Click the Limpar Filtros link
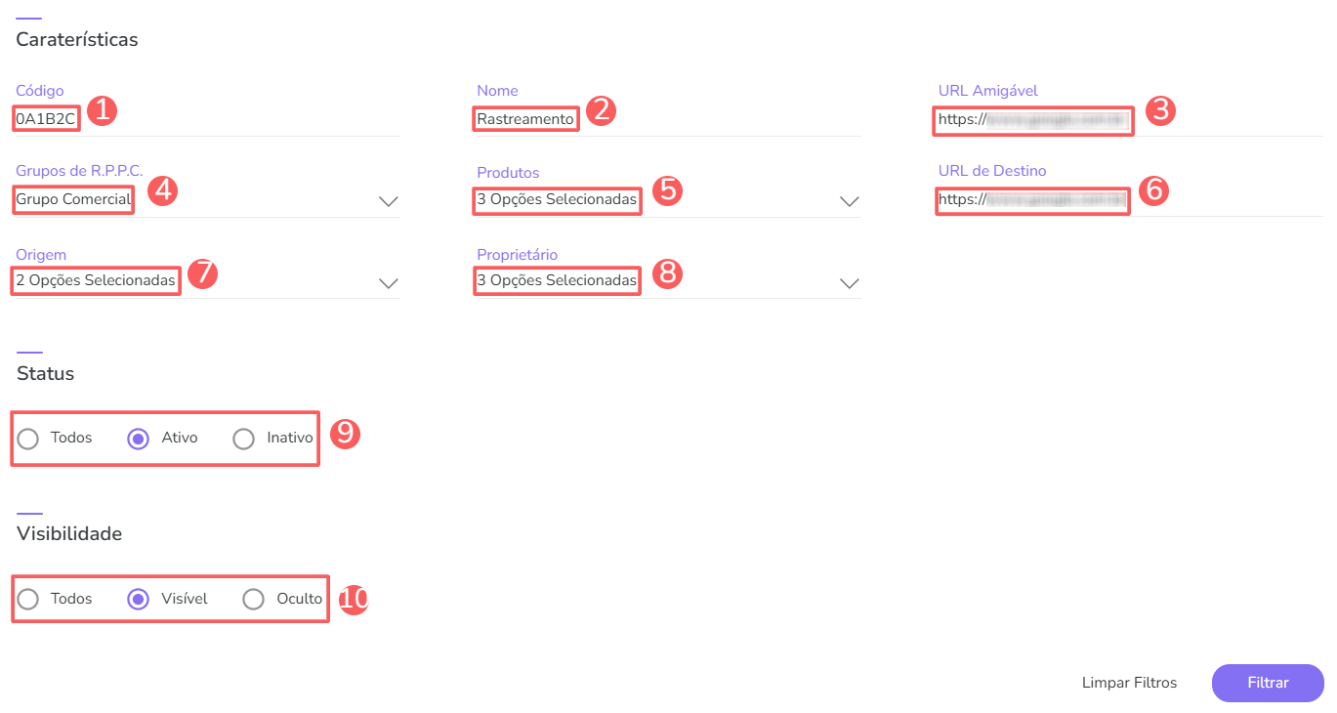This screenshot has height=713, width=1337. 1129,683
